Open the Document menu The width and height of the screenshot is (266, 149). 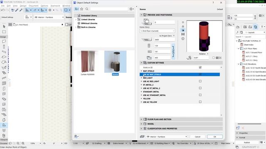pos(34,6)
